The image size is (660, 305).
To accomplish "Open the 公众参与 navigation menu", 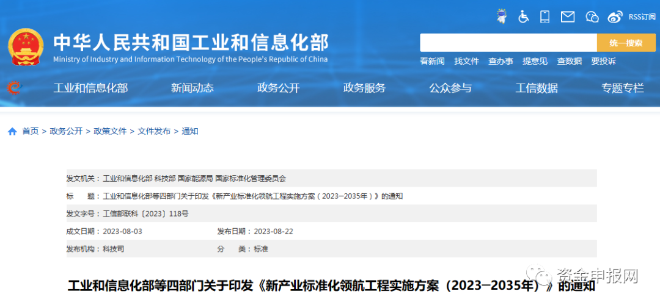I will (x=450, y=88).
